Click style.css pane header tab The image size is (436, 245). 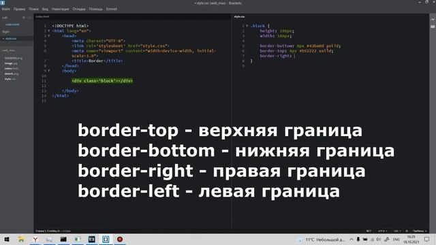coord(239,16)
